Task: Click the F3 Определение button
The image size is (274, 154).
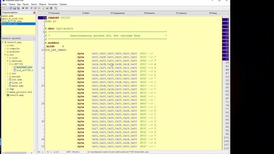Action: 117,13
